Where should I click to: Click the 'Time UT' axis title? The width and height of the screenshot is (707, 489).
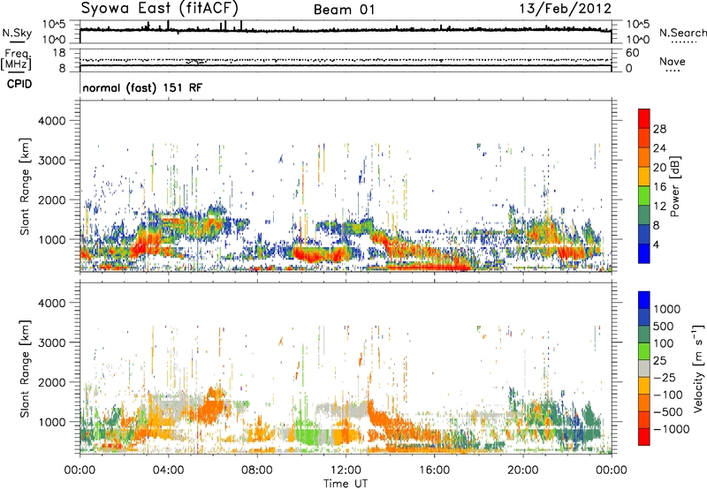(x=346, y=483)
